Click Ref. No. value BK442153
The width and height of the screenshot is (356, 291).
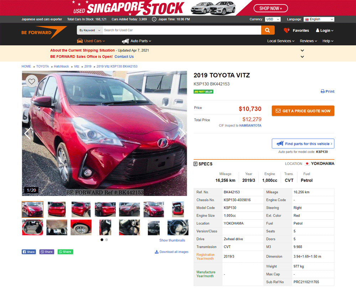(x=232, y=192)
